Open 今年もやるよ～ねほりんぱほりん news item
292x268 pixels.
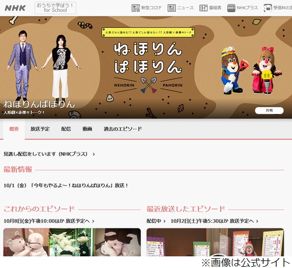pos(66,185)
